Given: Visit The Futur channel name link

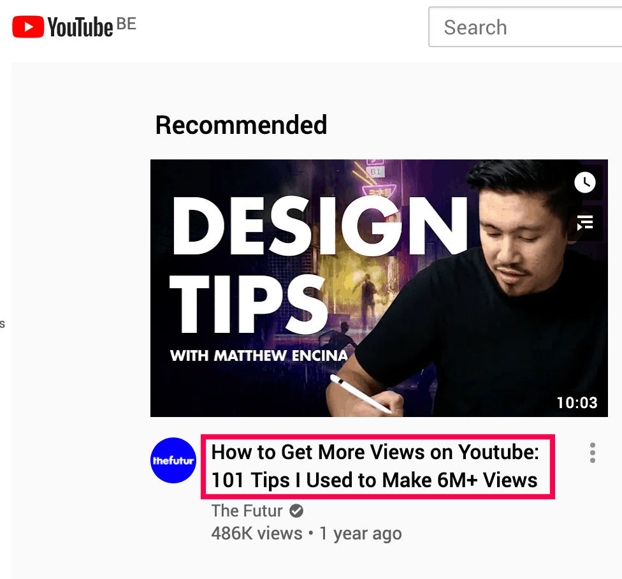Looking at the screenshot, I should (247, 511).
